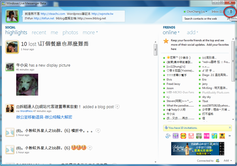Image resolution: width=237 pixels, height=166 pixels.
Task: Click the green status dot next to Elvis
Action: (164, 80)
